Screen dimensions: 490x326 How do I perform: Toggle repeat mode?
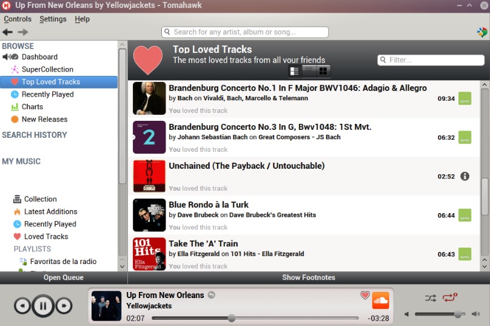coord(450,297)
